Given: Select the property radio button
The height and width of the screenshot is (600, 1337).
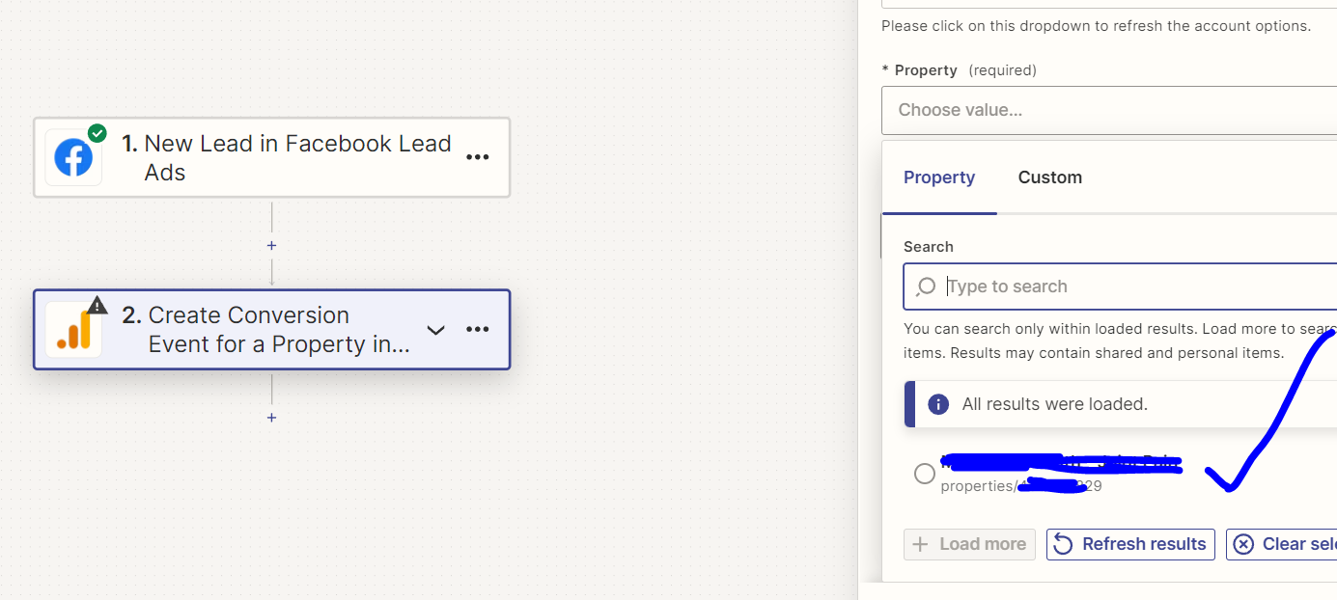Looking at the screenshot, I should 925,474.
